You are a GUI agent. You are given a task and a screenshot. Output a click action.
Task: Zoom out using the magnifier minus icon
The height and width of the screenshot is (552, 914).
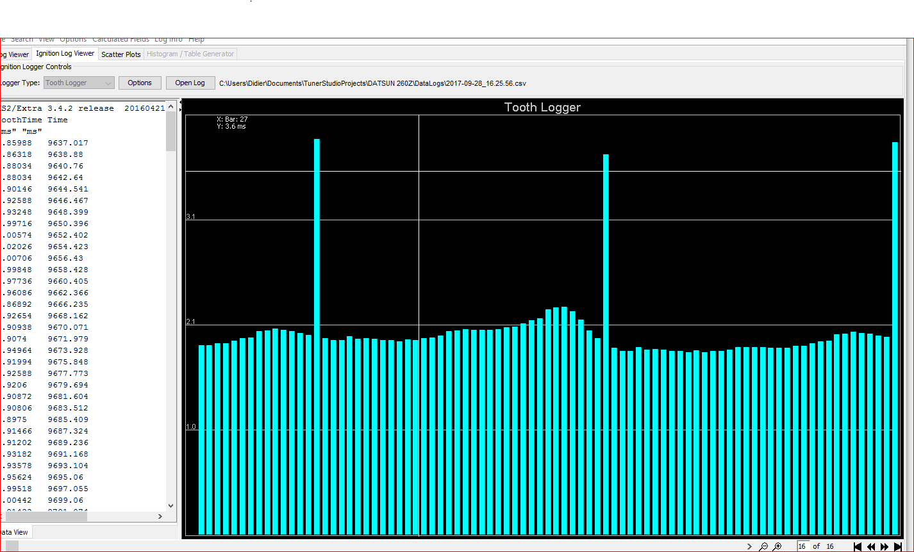pyautogui.click(x=763, y=546)
